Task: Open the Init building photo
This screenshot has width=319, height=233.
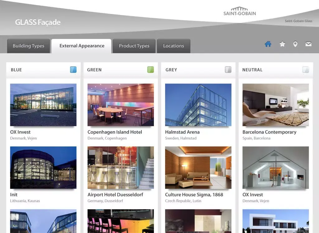Action: click(43, 168)
